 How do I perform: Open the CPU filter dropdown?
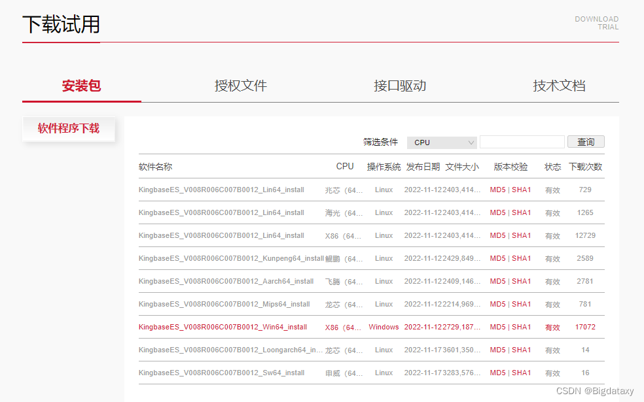[x=442, y=142]
